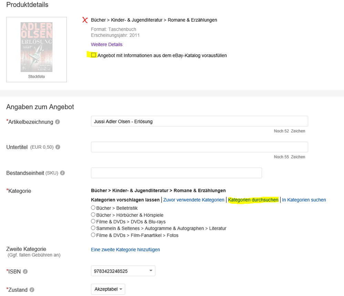
Task: Click into the Untertitel text field
Action: coord(199,147)
